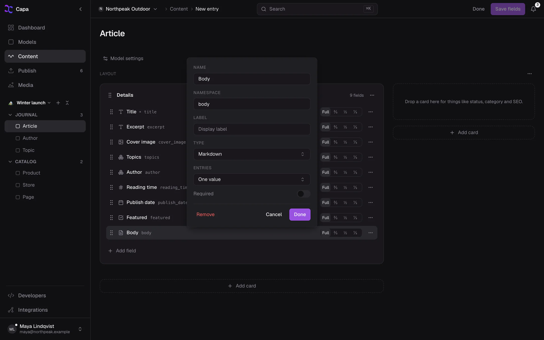Open more options for the Title field

coord(370,112)
